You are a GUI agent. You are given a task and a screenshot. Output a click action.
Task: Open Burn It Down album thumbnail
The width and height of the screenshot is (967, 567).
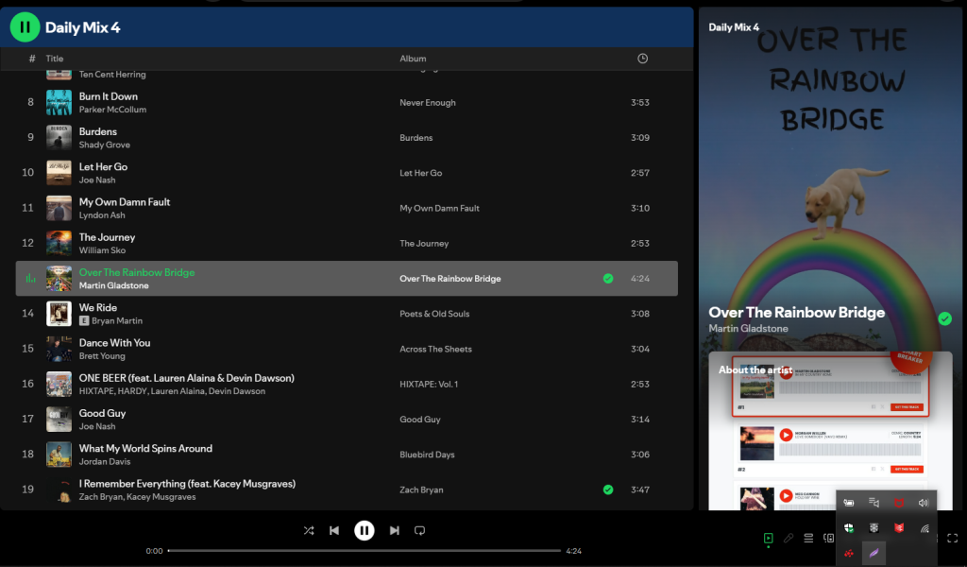[59, 102]
